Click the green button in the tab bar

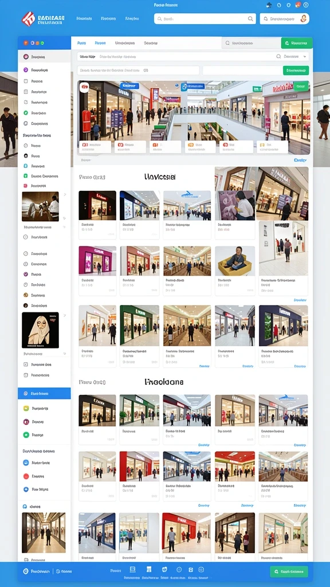pyautogui.click(x=297, y=43)
